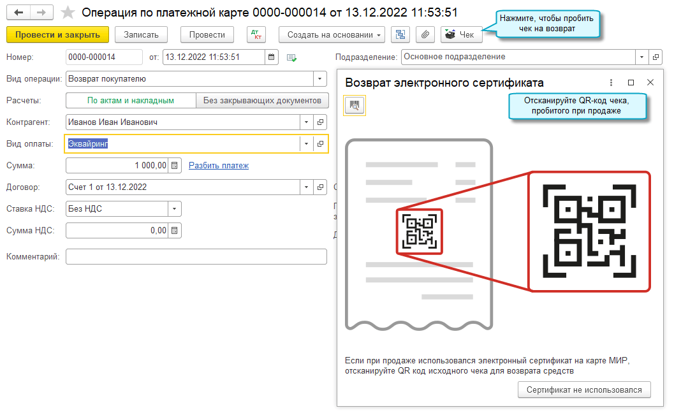The image size is (674, 415).
Task: Click the Чек receipt button
Action: pyautogui.click(x=461, y=35)
